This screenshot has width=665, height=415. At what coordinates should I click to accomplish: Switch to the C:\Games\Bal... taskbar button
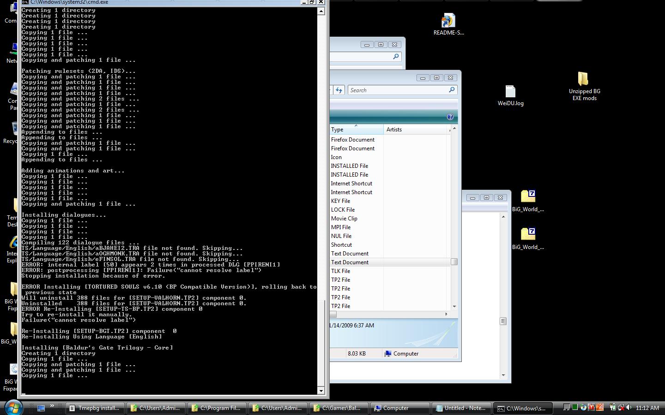tap(338, 408)
